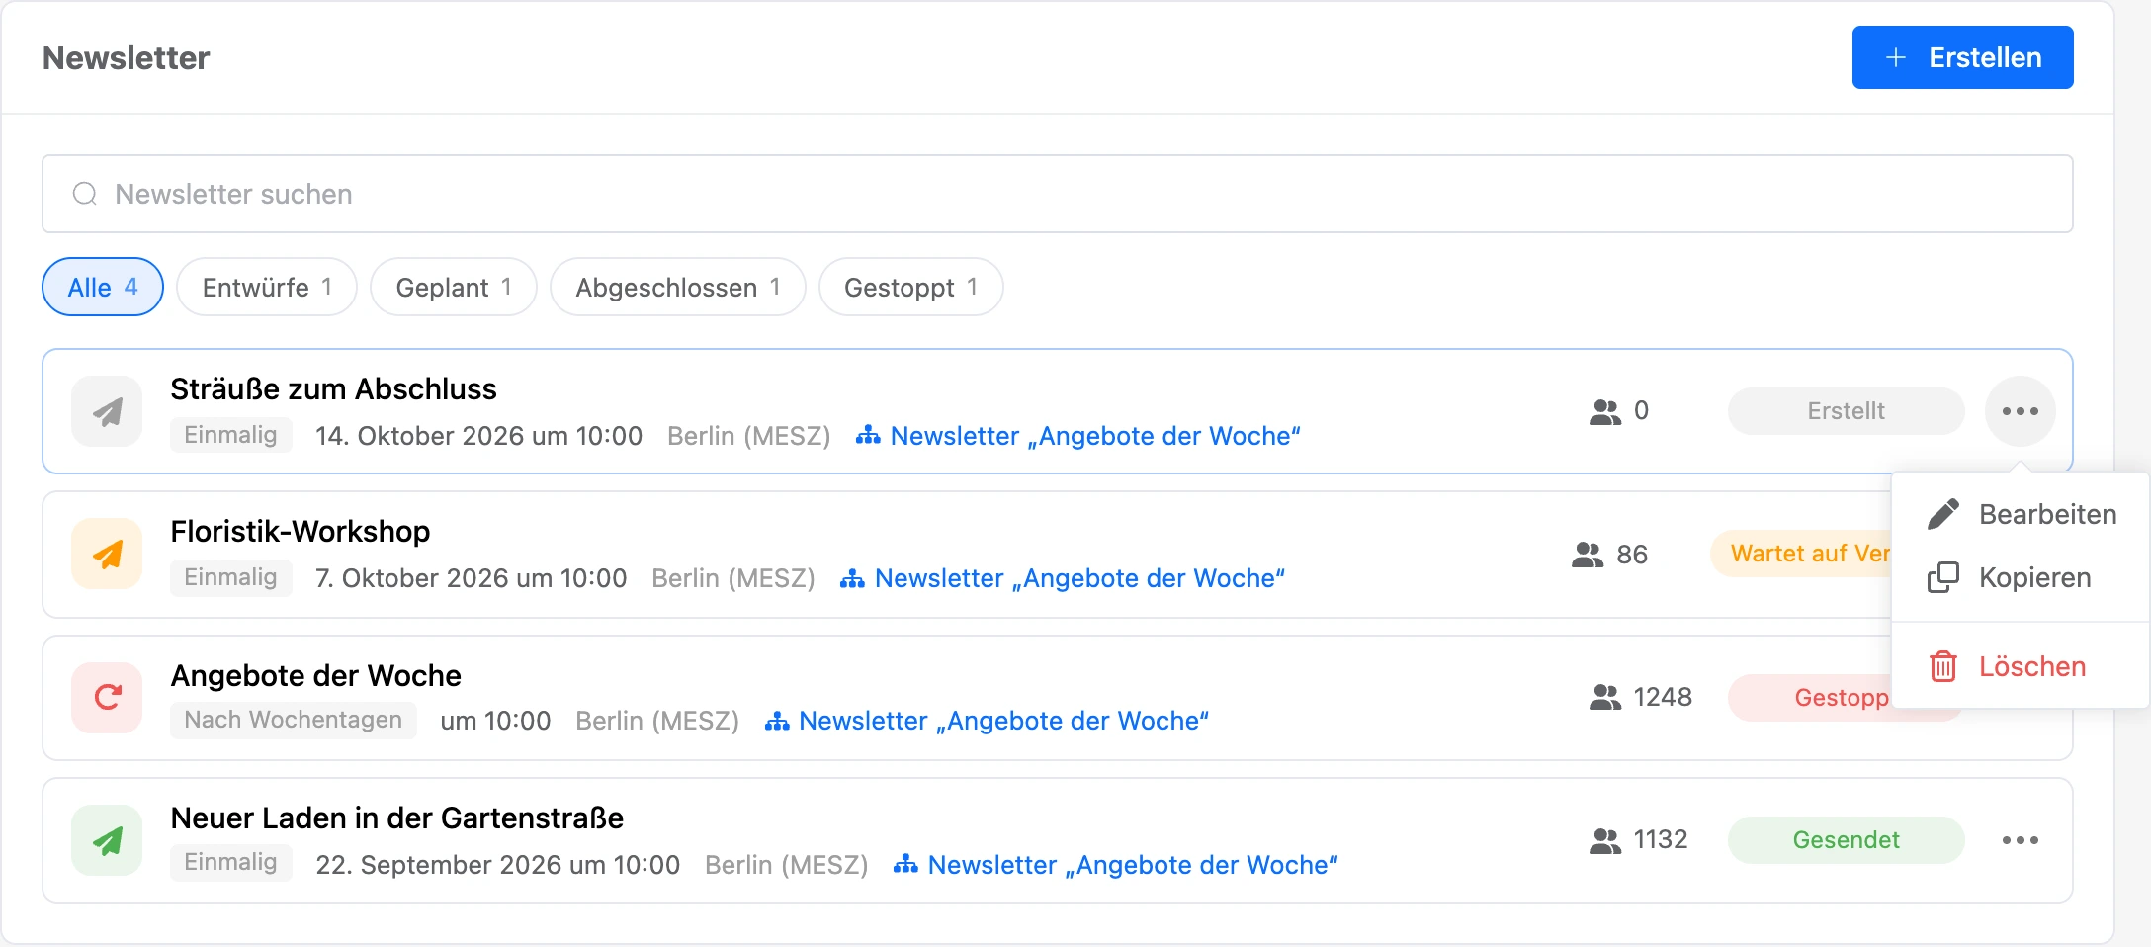Click the Nach Wochentagen tag

(294, 720)
